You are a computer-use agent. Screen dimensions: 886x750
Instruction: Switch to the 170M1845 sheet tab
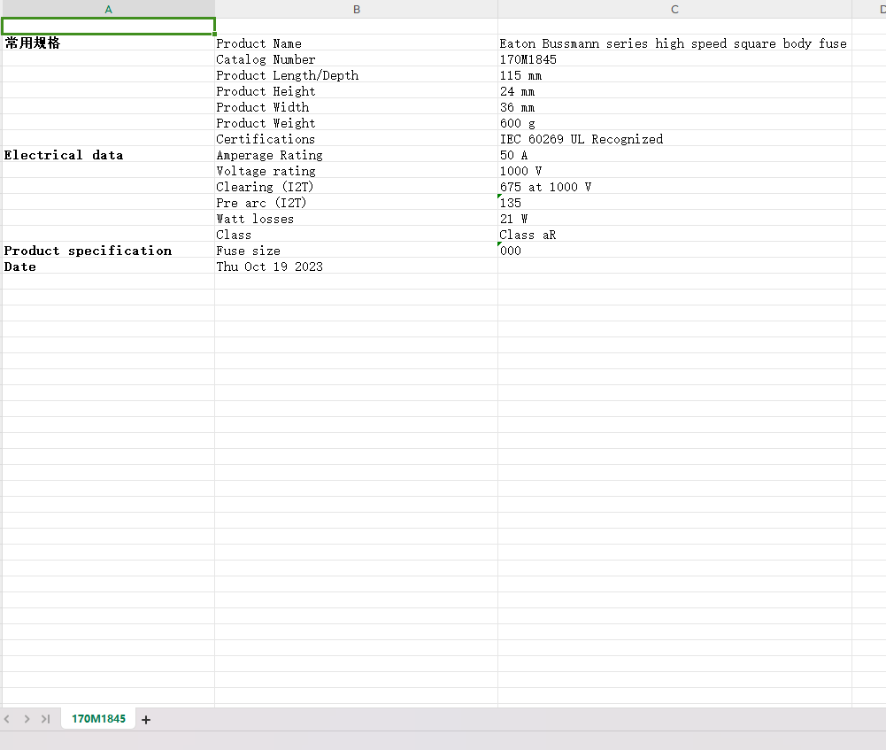click(98, 719)
